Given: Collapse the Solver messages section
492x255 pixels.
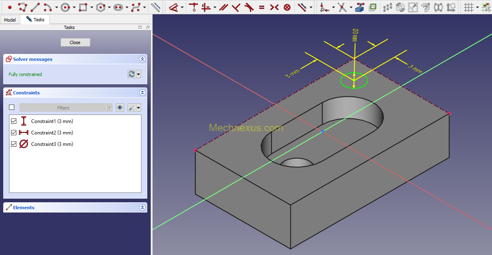Looking at the screenshot, I should click(x=142, y=59).
